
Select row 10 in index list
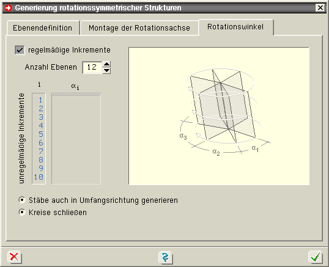[x=39, y=177]
